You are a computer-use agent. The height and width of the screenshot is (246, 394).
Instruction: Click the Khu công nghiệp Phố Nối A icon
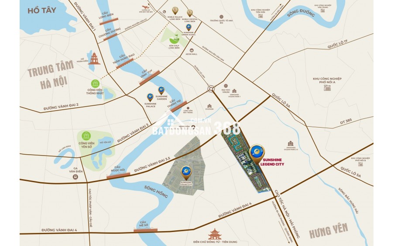pyautogui.click(x=327, y=88)
